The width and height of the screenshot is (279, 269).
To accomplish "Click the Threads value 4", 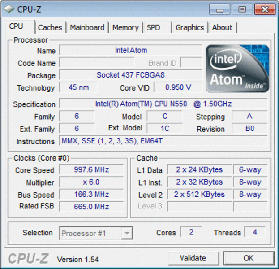I will (x=255, y=232).
